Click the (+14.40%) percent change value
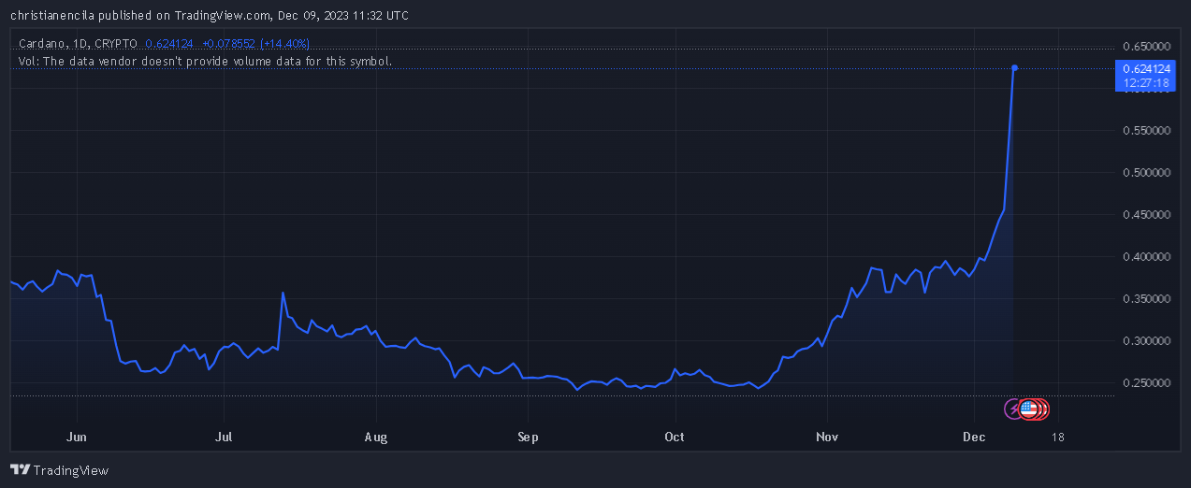 [284, 44]
